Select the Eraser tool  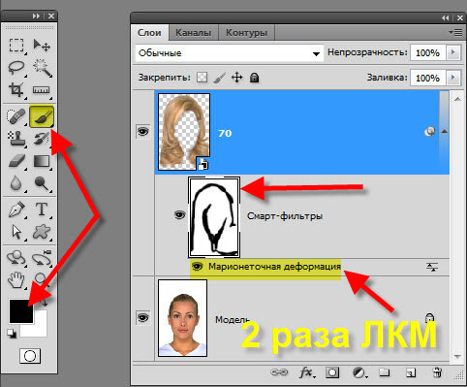(16, 161)
